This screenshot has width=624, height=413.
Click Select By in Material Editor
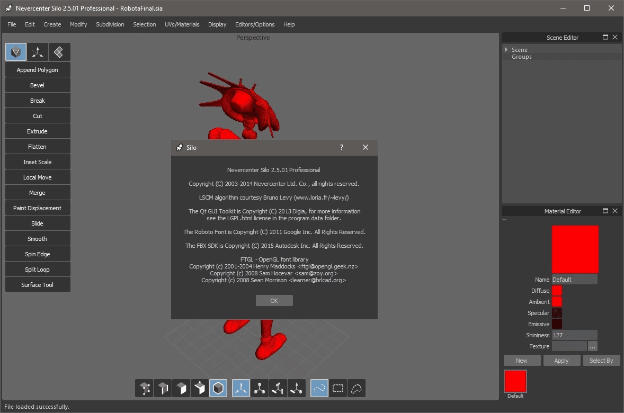click(x=601, y=361)
